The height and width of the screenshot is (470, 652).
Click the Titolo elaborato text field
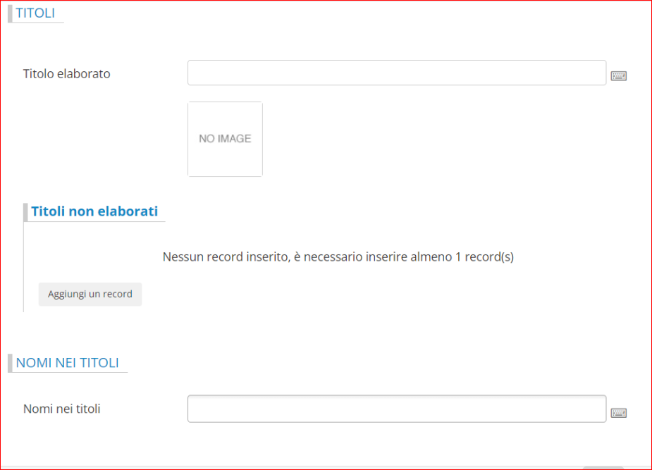pos(396,73)
